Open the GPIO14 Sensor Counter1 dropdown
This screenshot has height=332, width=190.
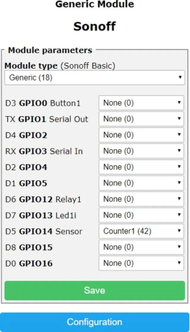(141, 231)
